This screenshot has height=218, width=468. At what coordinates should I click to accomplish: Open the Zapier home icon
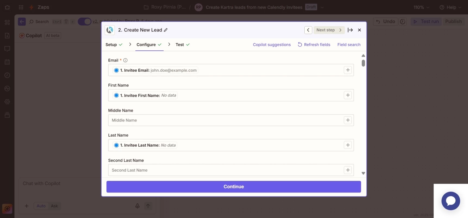click(7, 7)
